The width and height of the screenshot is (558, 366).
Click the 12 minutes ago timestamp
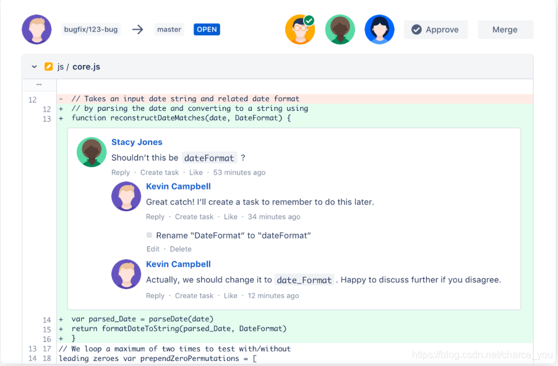273,296
